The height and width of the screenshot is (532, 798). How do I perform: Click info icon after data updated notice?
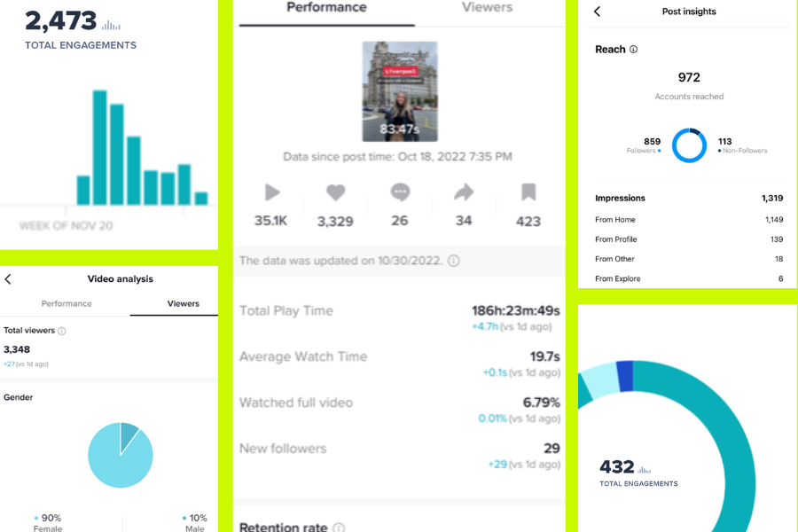pos(453,261)
